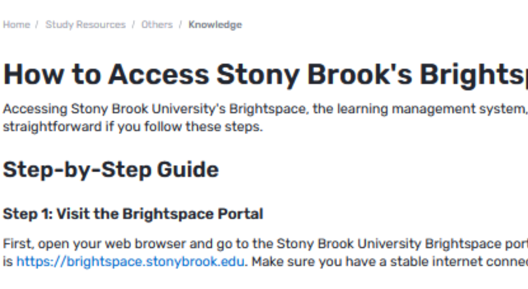Select the Step-by-Step Guide heading
This screenshot has width=528, height=289.
(x=111, y=169)
